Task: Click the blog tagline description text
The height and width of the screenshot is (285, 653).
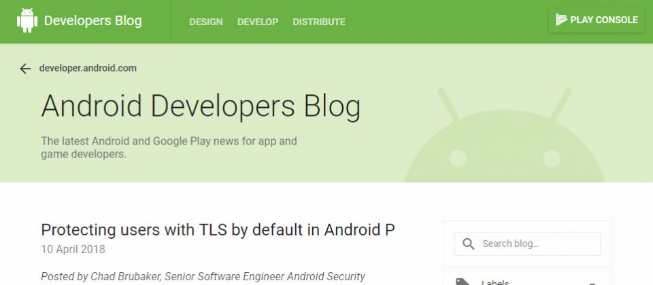Action: [169, 147]
